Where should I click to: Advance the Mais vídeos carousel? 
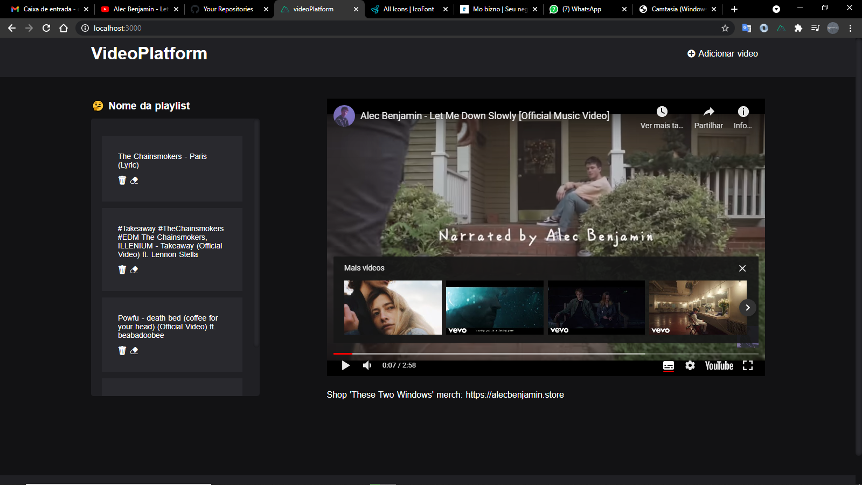[x=748, y=307]
